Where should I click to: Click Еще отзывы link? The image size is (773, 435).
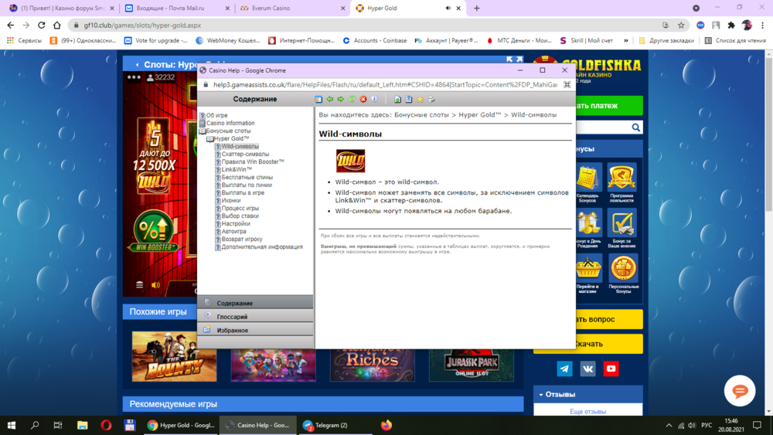coord(587,411)
